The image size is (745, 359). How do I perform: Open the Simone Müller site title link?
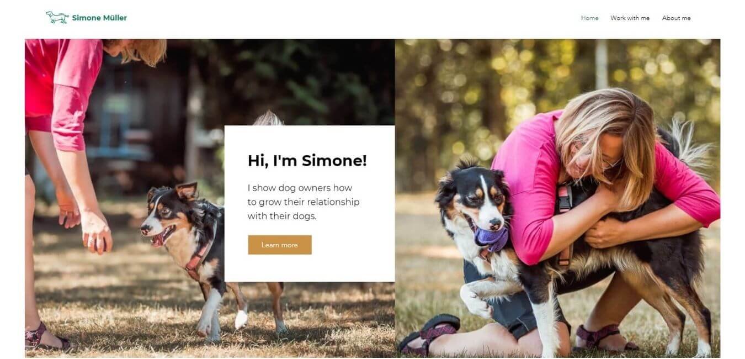coord(99,18)
